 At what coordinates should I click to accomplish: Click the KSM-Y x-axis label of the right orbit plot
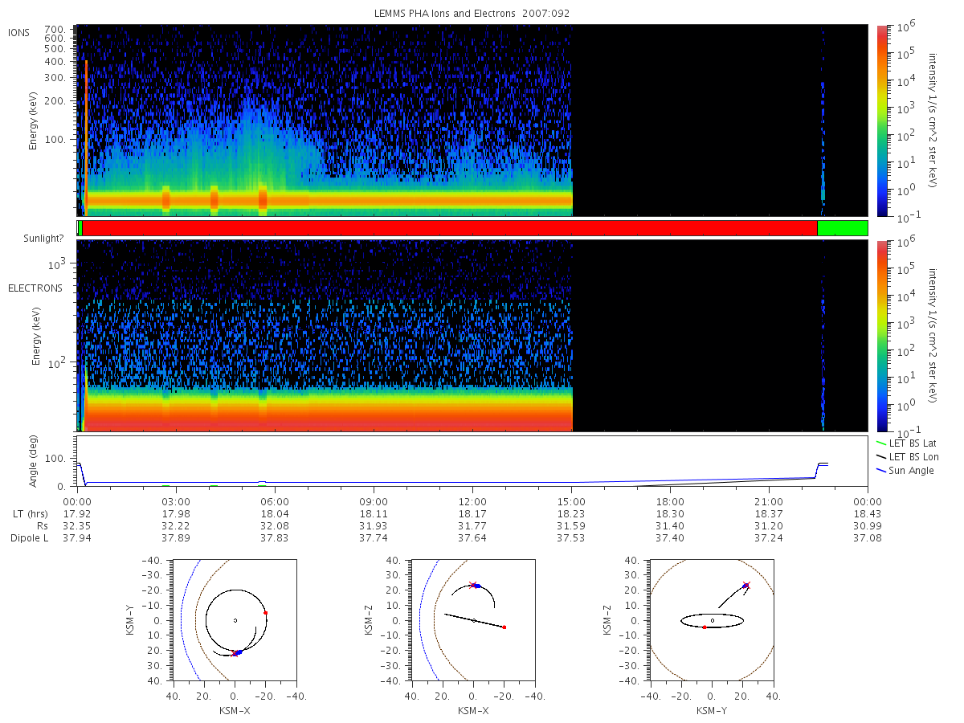click(712, 710)
